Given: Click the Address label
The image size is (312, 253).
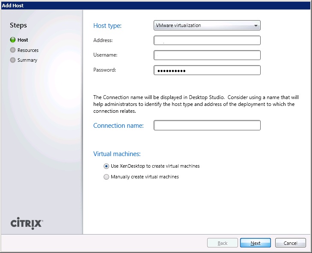Looking at the screenshot, I should (103, 40).
